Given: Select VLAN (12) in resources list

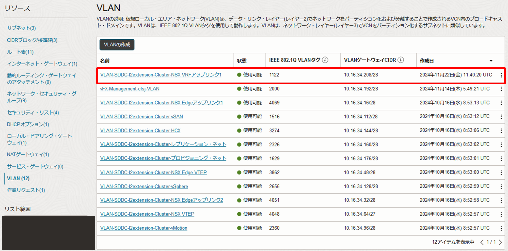Looking at the screenshot, I should coord(18,178).
